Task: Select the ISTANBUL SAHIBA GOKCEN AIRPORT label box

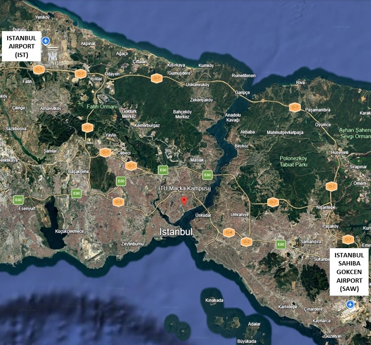Action: click(349, 272)
